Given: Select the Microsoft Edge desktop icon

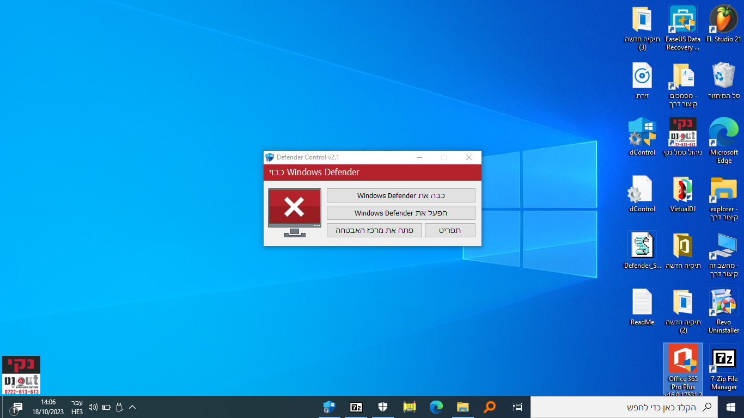Looking at the screenshot, I should pyautogui.click(x=724, y=141).
